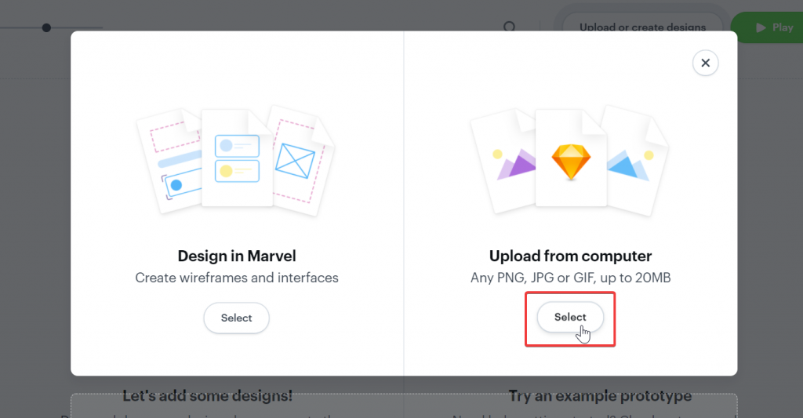This screenshot has width=803, height=418.
Task: Click the right wireframe page with crossed box
Action: tap(300, 161)
